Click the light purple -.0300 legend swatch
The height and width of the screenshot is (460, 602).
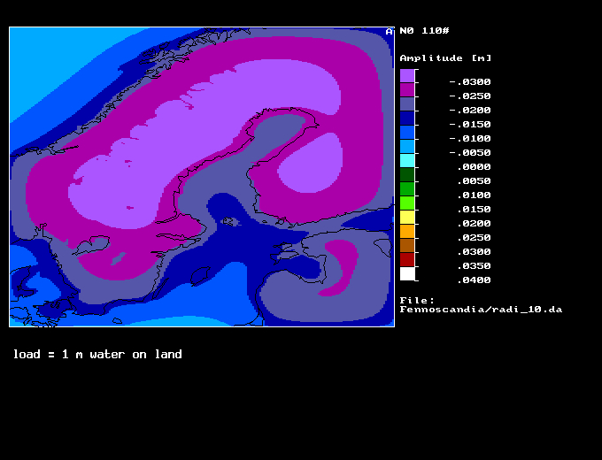tap(407, 75)
